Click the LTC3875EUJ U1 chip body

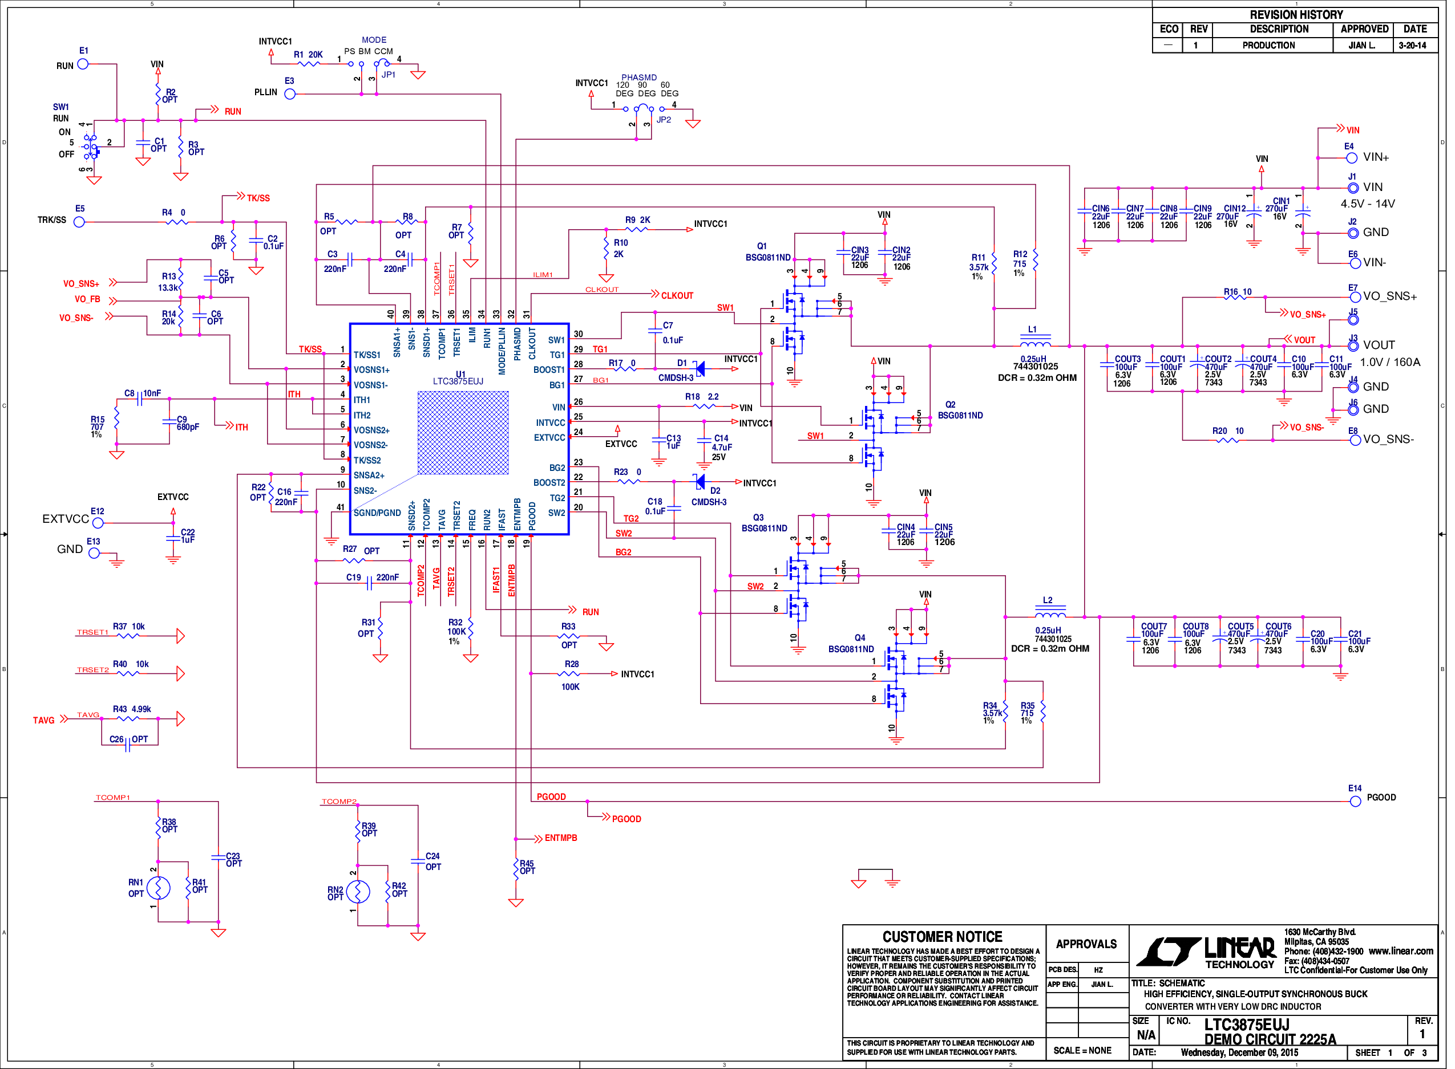[459, 429]
